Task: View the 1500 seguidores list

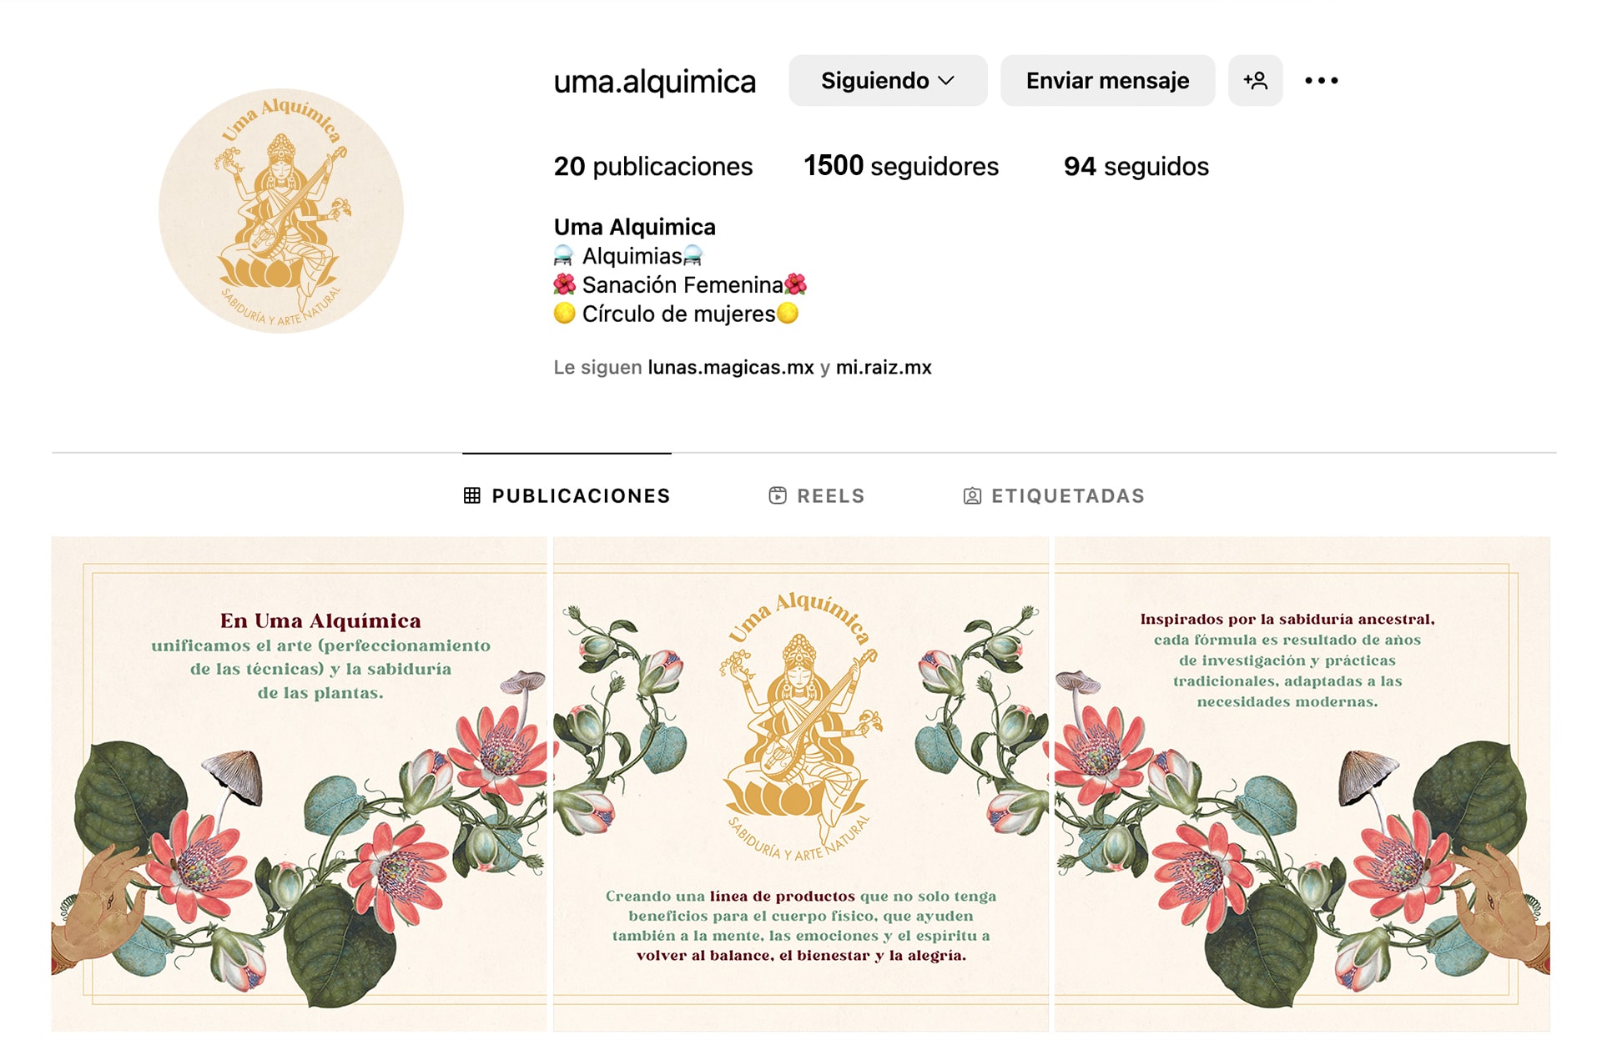Action: pos(901,166)
